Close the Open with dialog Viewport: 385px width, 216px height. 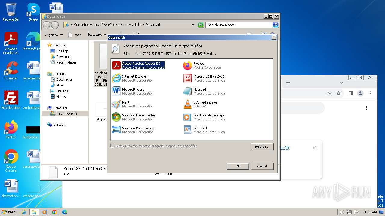(274, 37)
